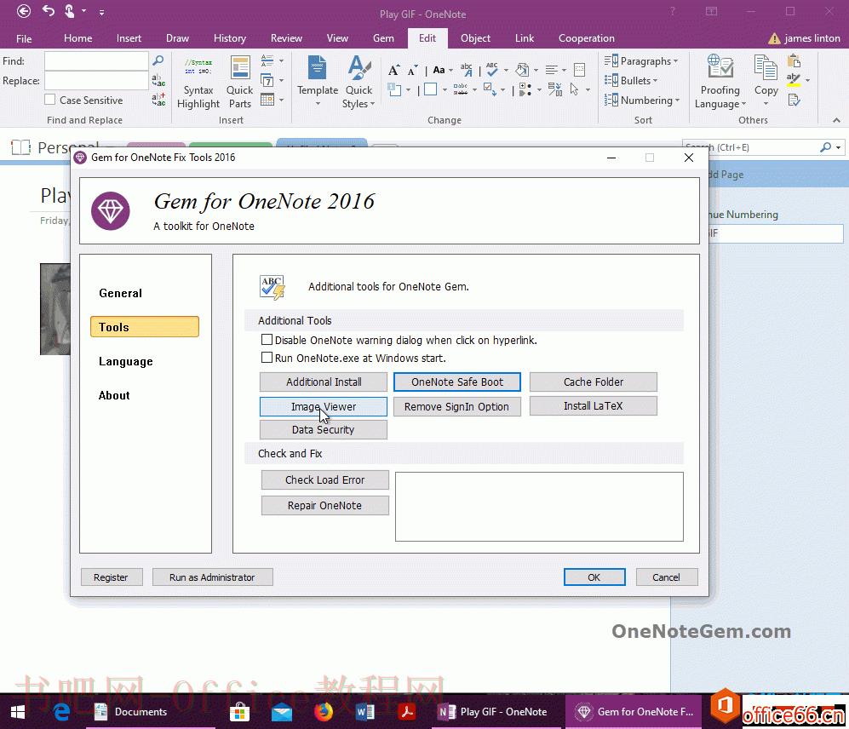Open the Windows Start menu
849x729 pixels.
pyautogui.click(x=18, y=712)
